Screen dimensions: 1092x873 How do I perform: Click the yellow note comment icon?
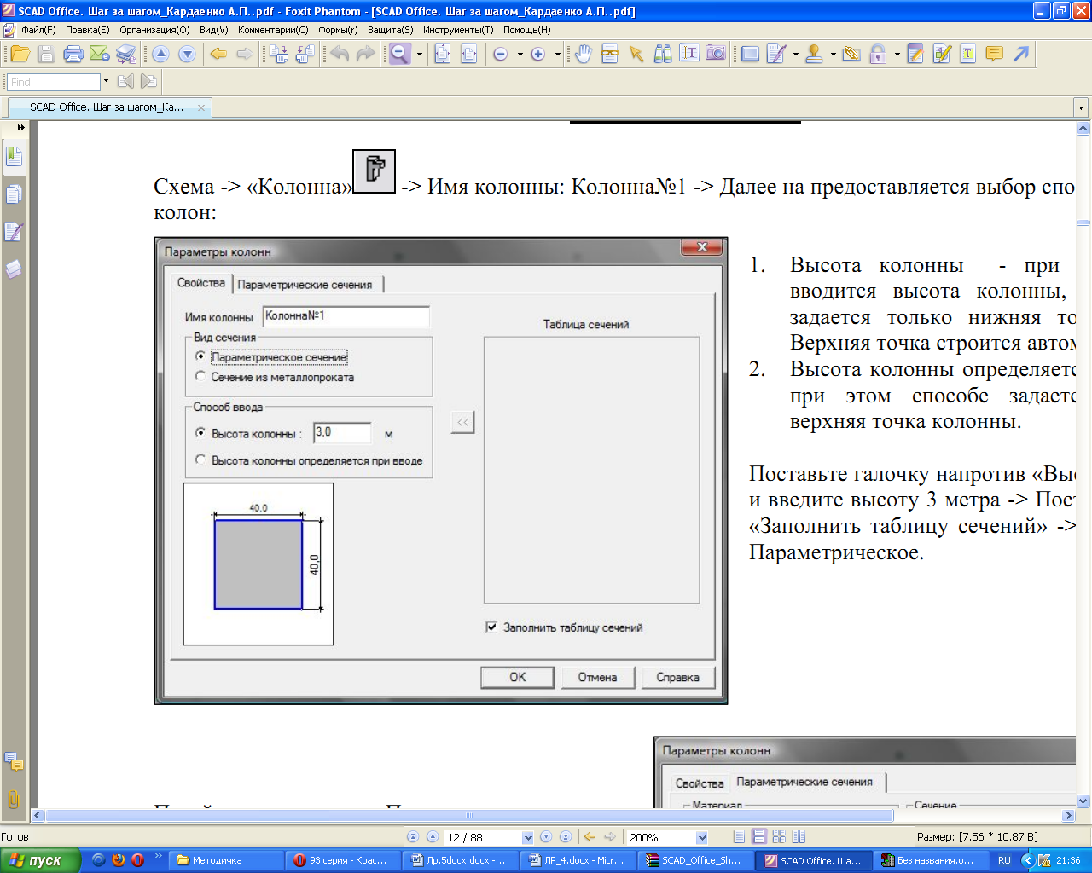(994, 55)
